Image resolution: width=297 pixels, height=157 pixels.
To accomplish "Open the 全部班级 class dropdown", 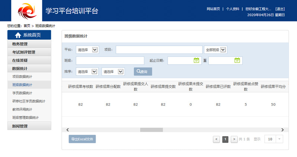I will pos(215,50).
